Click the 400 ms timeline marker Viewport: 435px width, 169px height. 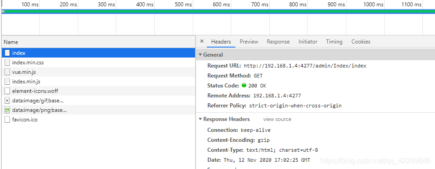[x=145, y=5]
